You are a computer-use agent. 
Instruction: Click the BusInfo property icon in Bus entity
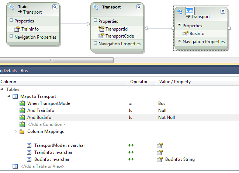coord(186,33)
